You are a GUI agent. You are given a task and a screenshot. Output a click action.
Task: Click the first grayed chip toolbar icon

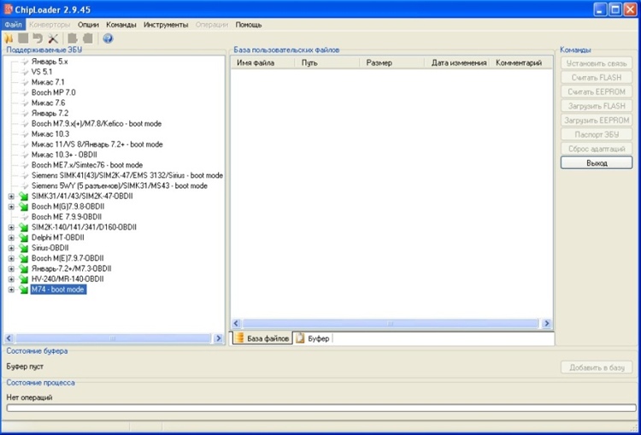pyautogui.click(x=73, y=38)
